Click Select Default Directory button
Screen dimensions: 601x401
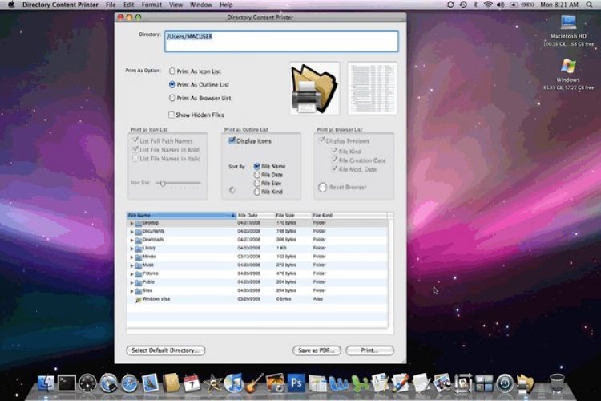[166, 350]
